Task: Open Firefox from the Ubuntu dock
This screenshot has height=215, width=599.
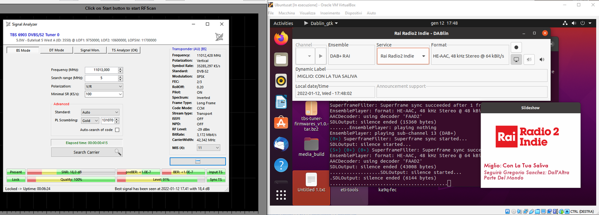Action: click(281, 38)
